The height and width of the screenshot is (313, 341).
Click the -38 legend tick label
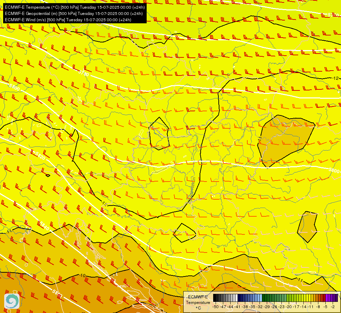coord(245,307)
